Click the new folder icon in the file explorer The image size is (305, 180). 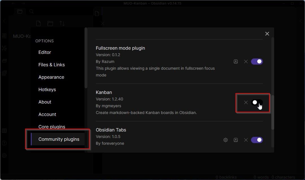pos(50,23)
